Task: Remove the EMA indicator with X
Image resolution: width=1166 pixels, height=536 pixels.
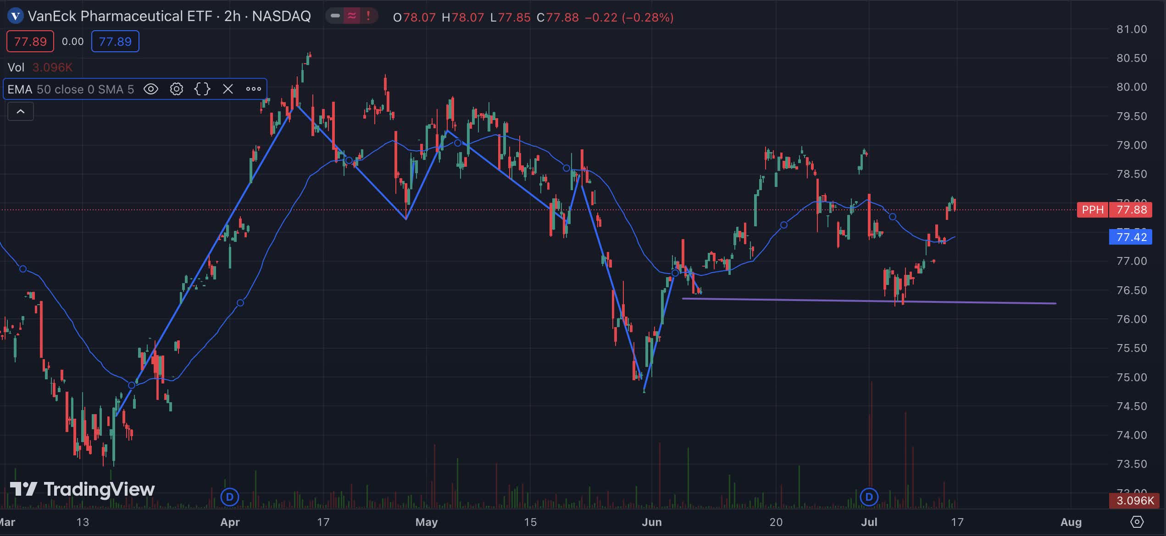Action: point(228,89)
